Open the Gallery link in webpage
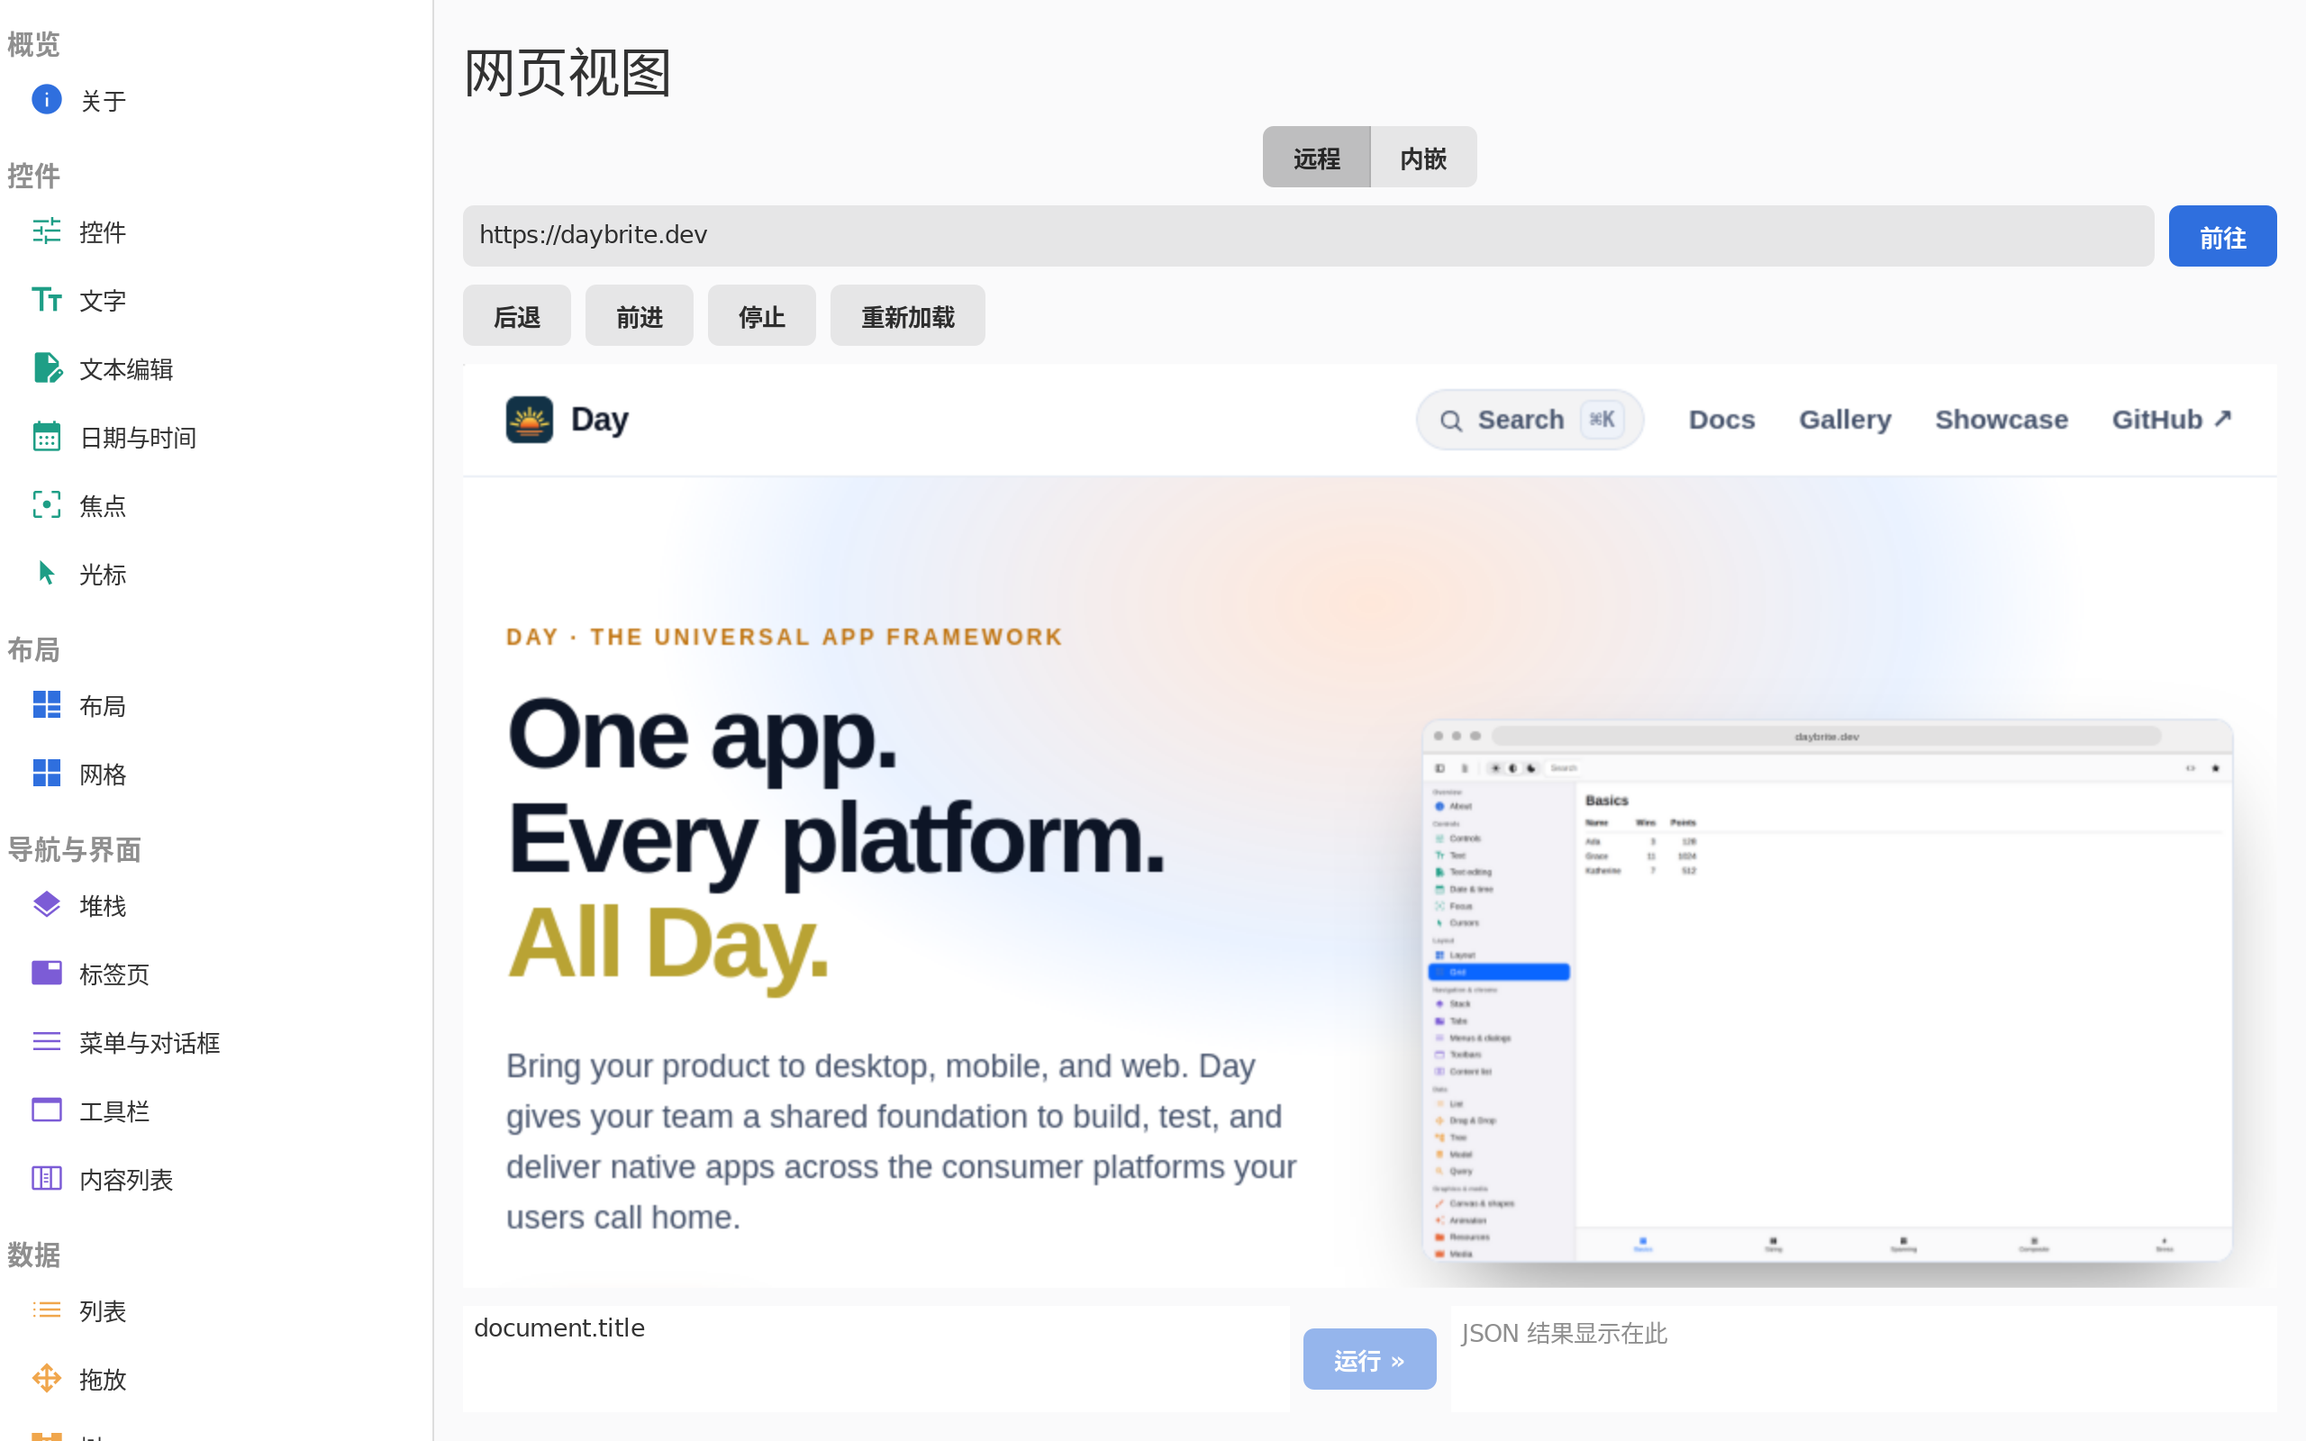 1845,420
